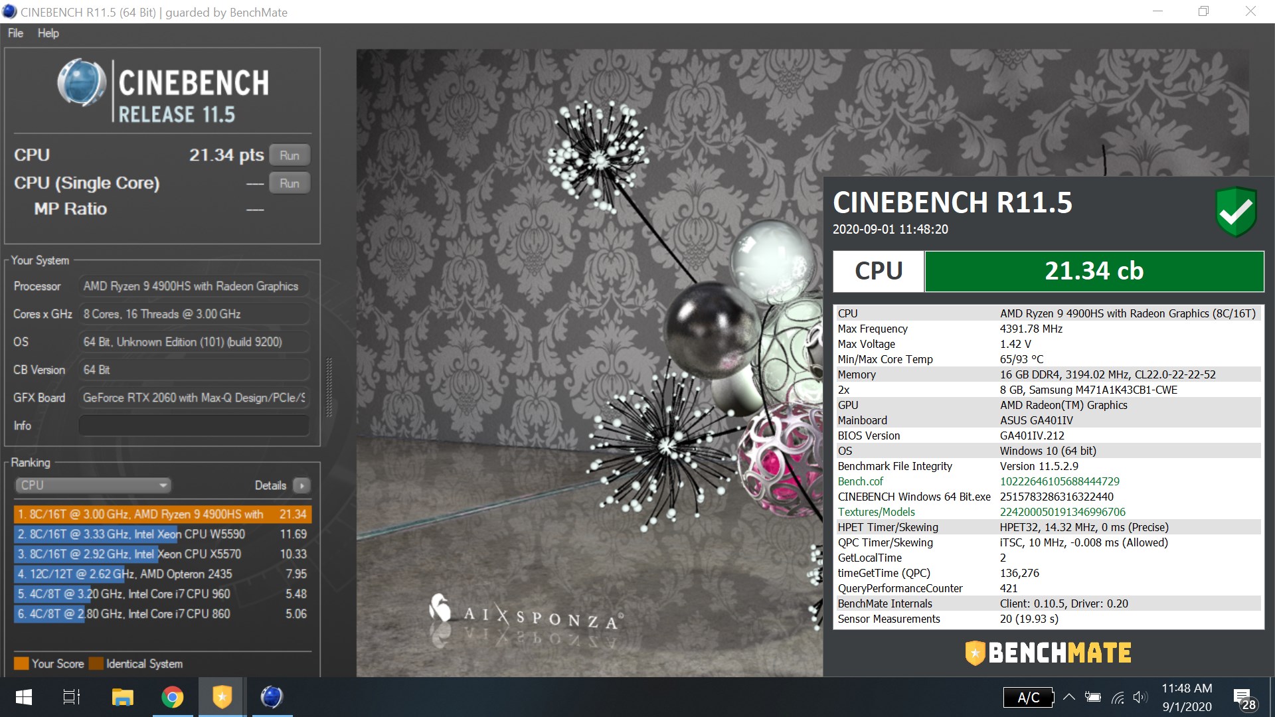Show hidden system tray icons
1275x717 pixels.
pyautogui.click(x=1069, y=697)
